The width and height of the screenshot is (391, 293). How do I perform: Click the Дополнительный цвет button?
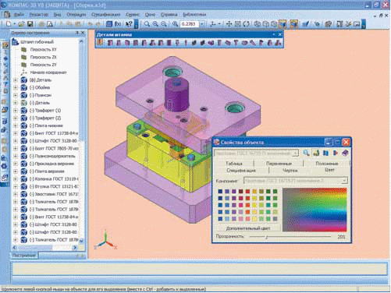248,228
